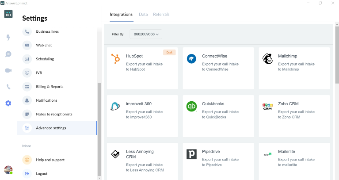Image resolution: width=339 pixels, height=180 pixels.
Task: Open the video camera icon in the sidebar
Action: (8, 70)
